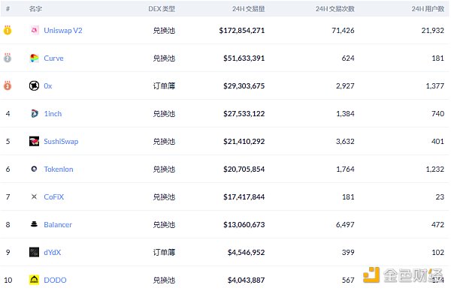Open the Uniswap V2 link

point(63,31)
